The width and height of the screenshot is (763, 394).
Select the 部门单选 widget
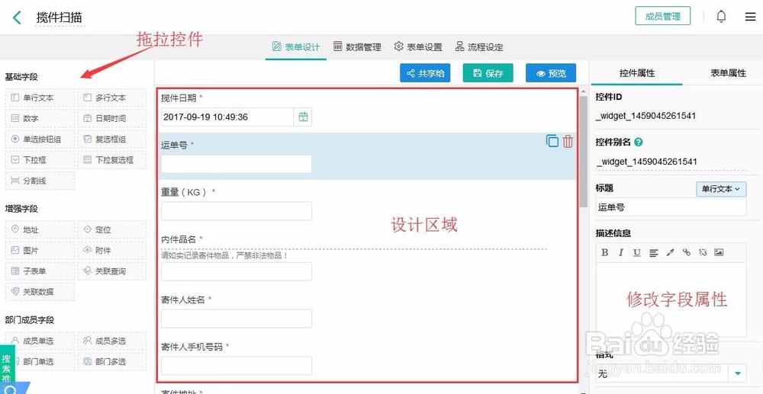tap(40, 362)
